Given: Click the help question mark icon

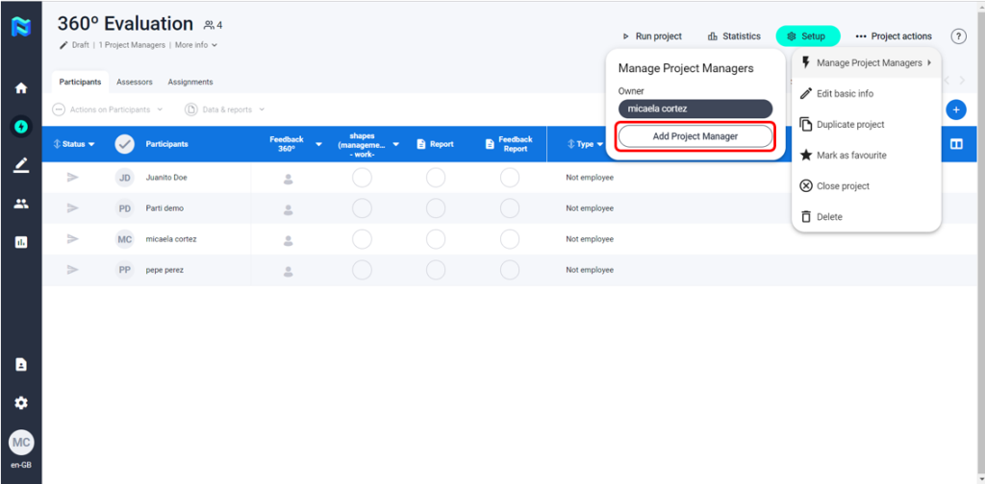Looking at the screenshot, I should pos(958,36).
